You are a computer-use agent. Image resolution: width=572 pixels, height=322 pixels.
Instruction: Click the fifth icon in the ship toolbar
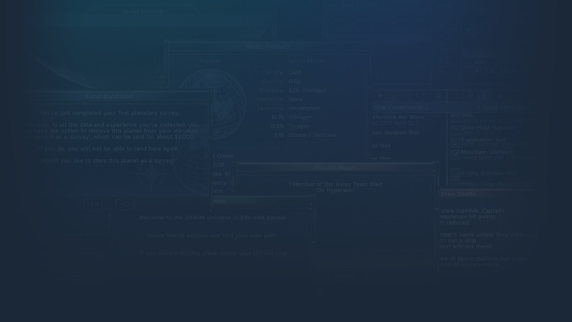pyautogui.click(x=438, y=96)
